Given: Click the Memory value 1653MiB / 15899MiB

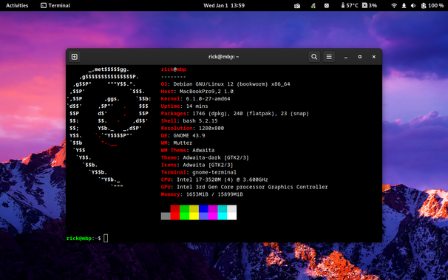Looking at the screenshot, I should 214,194.
